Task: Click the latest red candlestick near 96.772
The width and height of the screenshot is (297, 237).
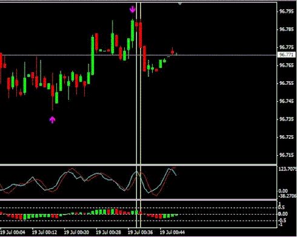Action: coord(172,52)
